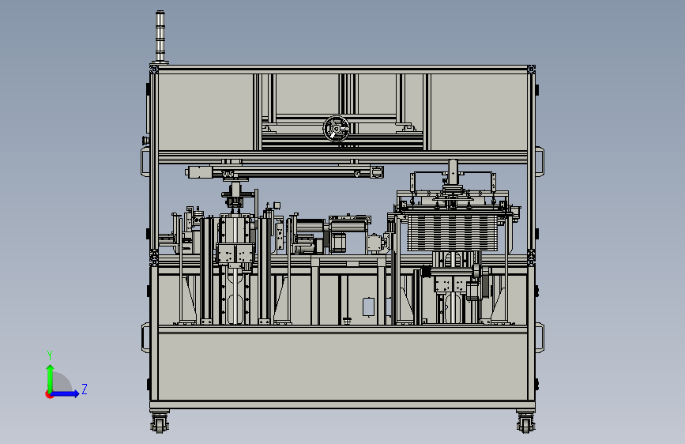Viewport: 685px width, 444px height.
Task: Select the stacked tray magazine with horizontal slats
Action: (x=453, y=233)
